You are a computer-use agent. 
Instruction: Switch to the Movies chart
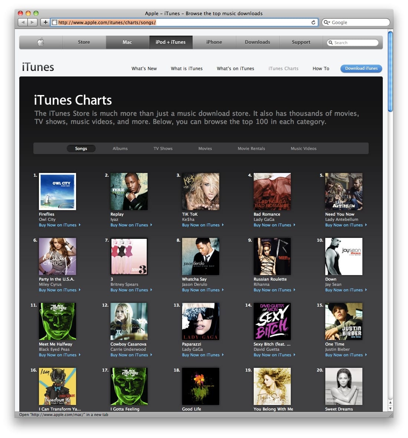pos(205,148)
